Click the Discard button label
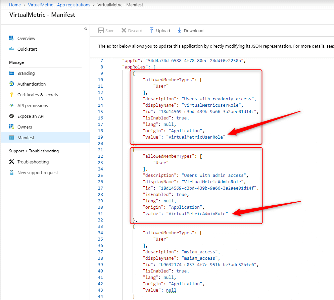334x300 pixels. pos(135,31)
